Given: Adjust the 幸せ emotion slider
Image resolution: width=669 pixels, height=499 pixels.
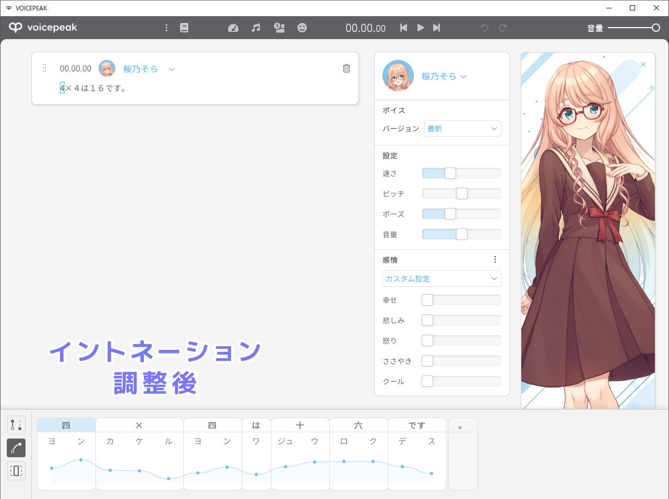Looking at the screenshot, I should click(461, 300).
